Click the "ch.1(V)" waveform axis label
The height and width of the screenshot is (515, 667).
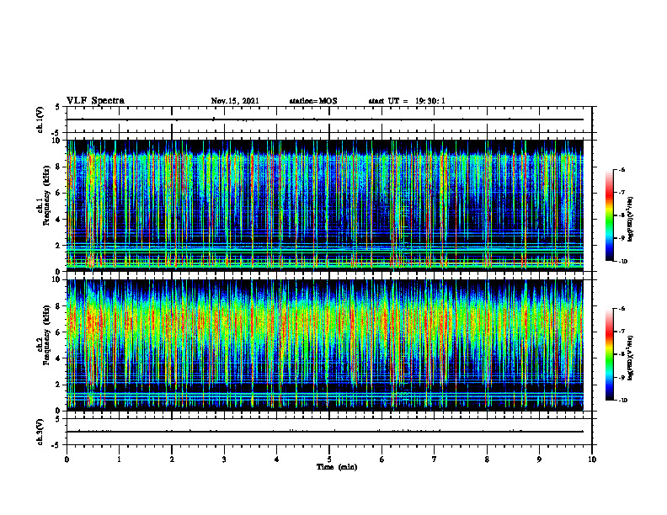point(40,119)
